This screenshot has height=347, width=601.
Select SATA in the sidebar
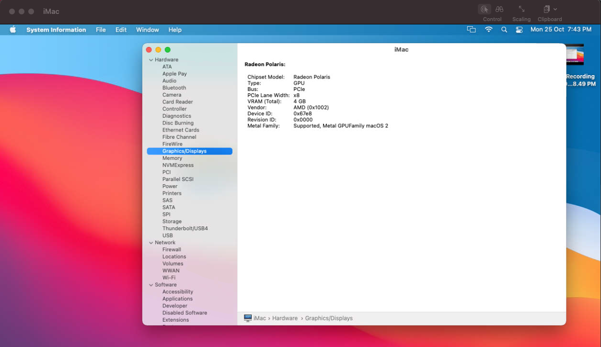click(169, 207)
